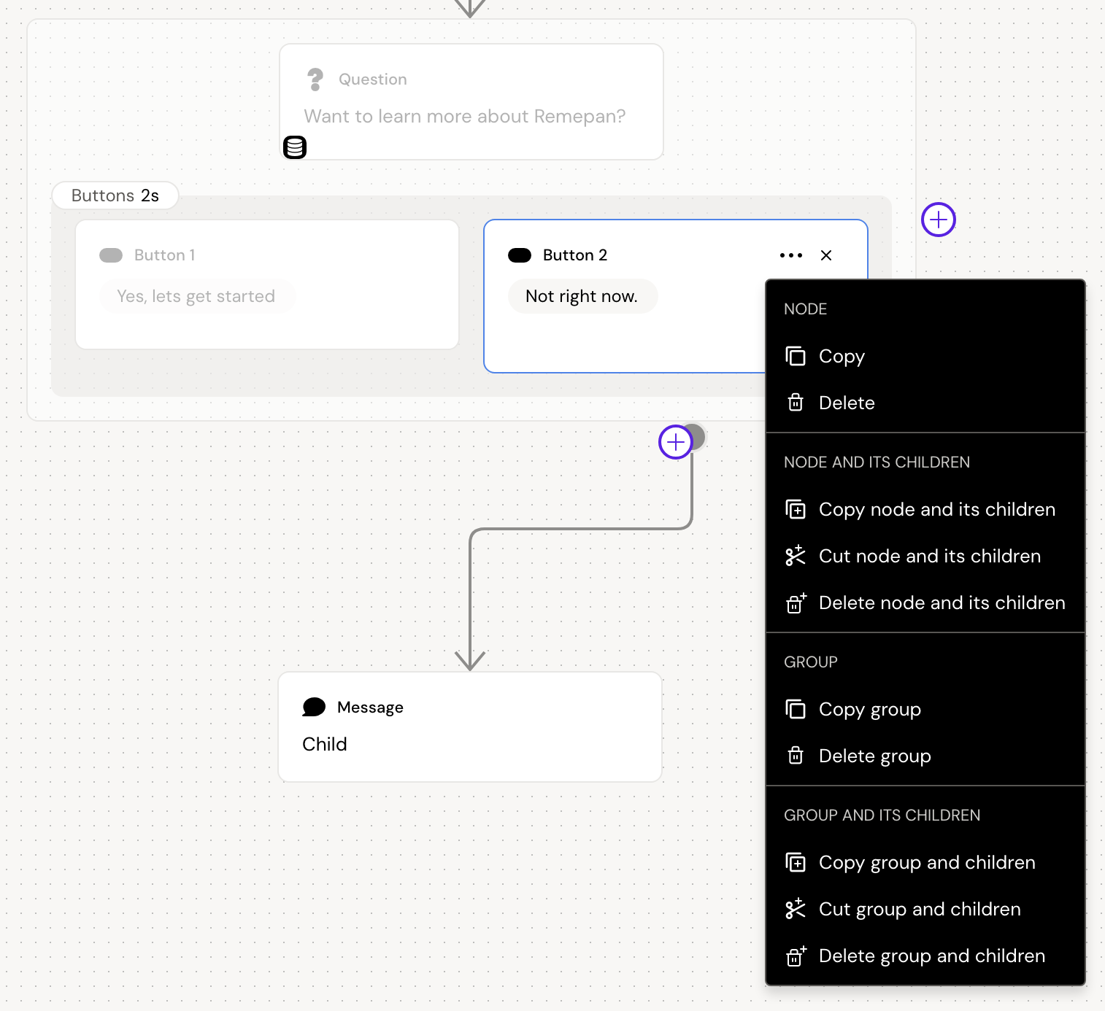Open the three-dots menu on Button 2
The height and width of the screenshot is (1011, 1105).
click(791, 255)
